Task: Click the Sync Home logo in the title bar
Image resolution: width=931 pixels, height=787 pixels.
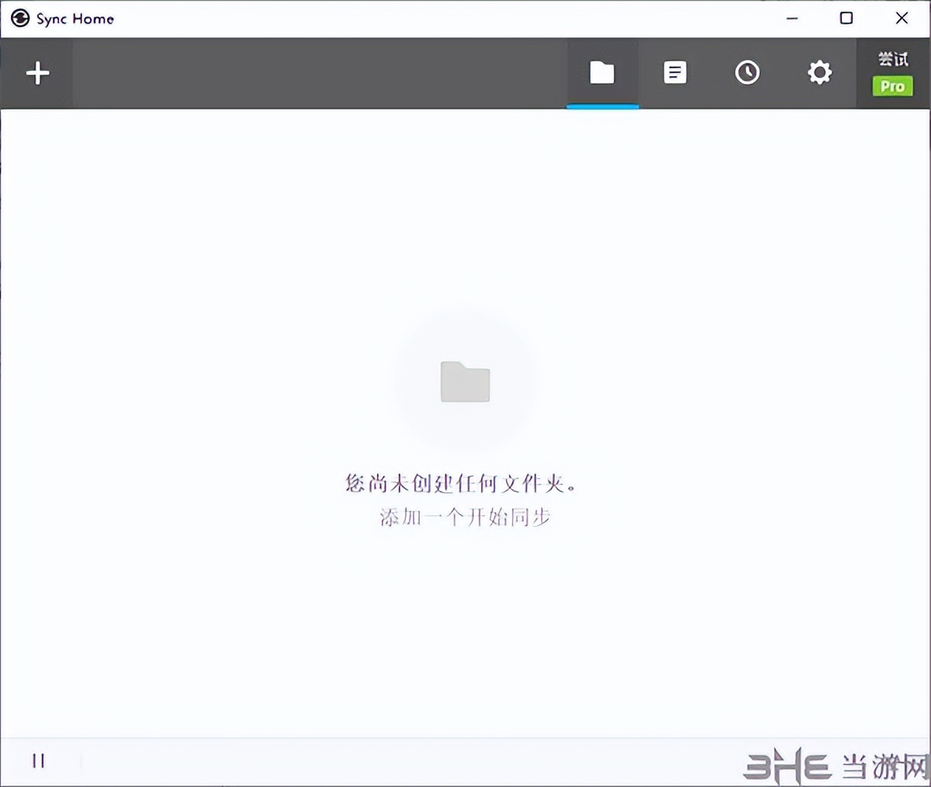Action: pos(20,17)
